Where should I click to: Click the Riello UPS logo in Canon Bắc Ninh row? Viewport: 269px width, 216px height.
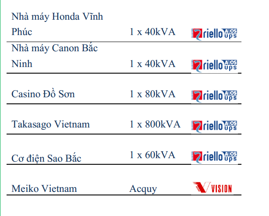214,66
